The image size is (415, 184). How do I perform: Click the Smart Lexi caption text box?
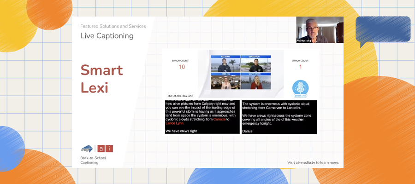pos(279,117)
